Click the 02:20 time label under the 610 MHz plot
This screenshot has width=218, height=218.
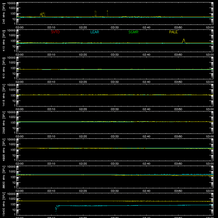(83, 82)
